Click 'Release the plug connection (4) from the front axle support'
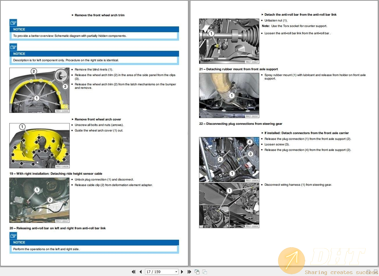 (x=308, y=150)
